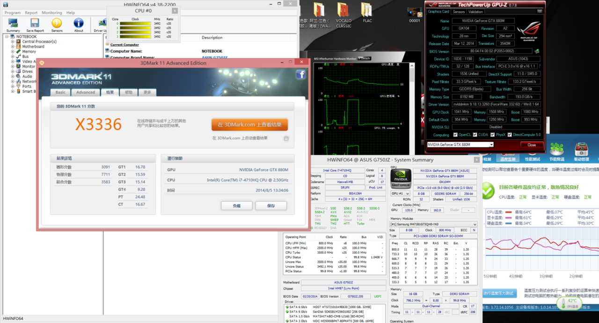Expand the Motherboard tree node
This screenshot has width=599, height=323.
tap(13, 47)
